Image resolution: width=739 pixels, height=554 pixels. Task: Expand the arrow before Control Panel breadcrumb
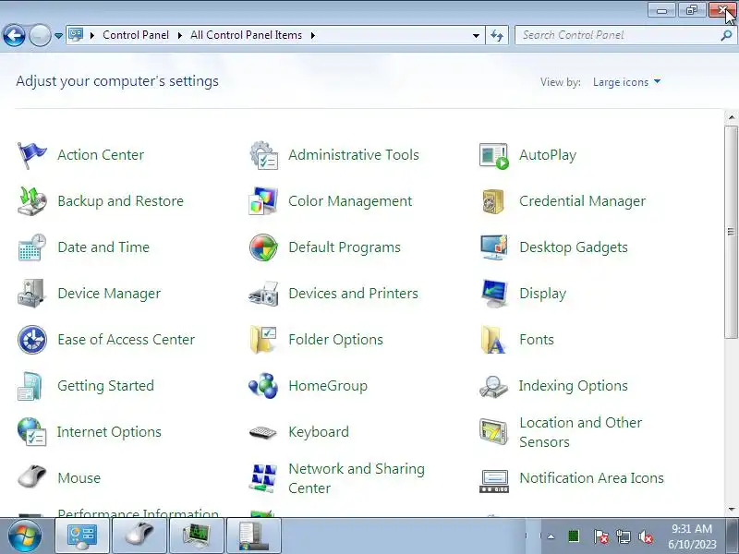pyautogui.click(x=91, y=35)
